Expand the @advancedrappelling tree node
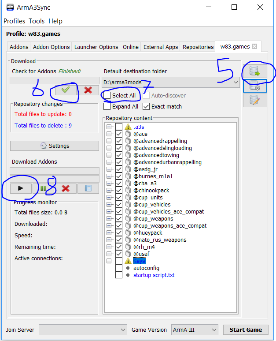Image resolution: width=276 pixels, height=341 pixels. (x=109, y=141)
